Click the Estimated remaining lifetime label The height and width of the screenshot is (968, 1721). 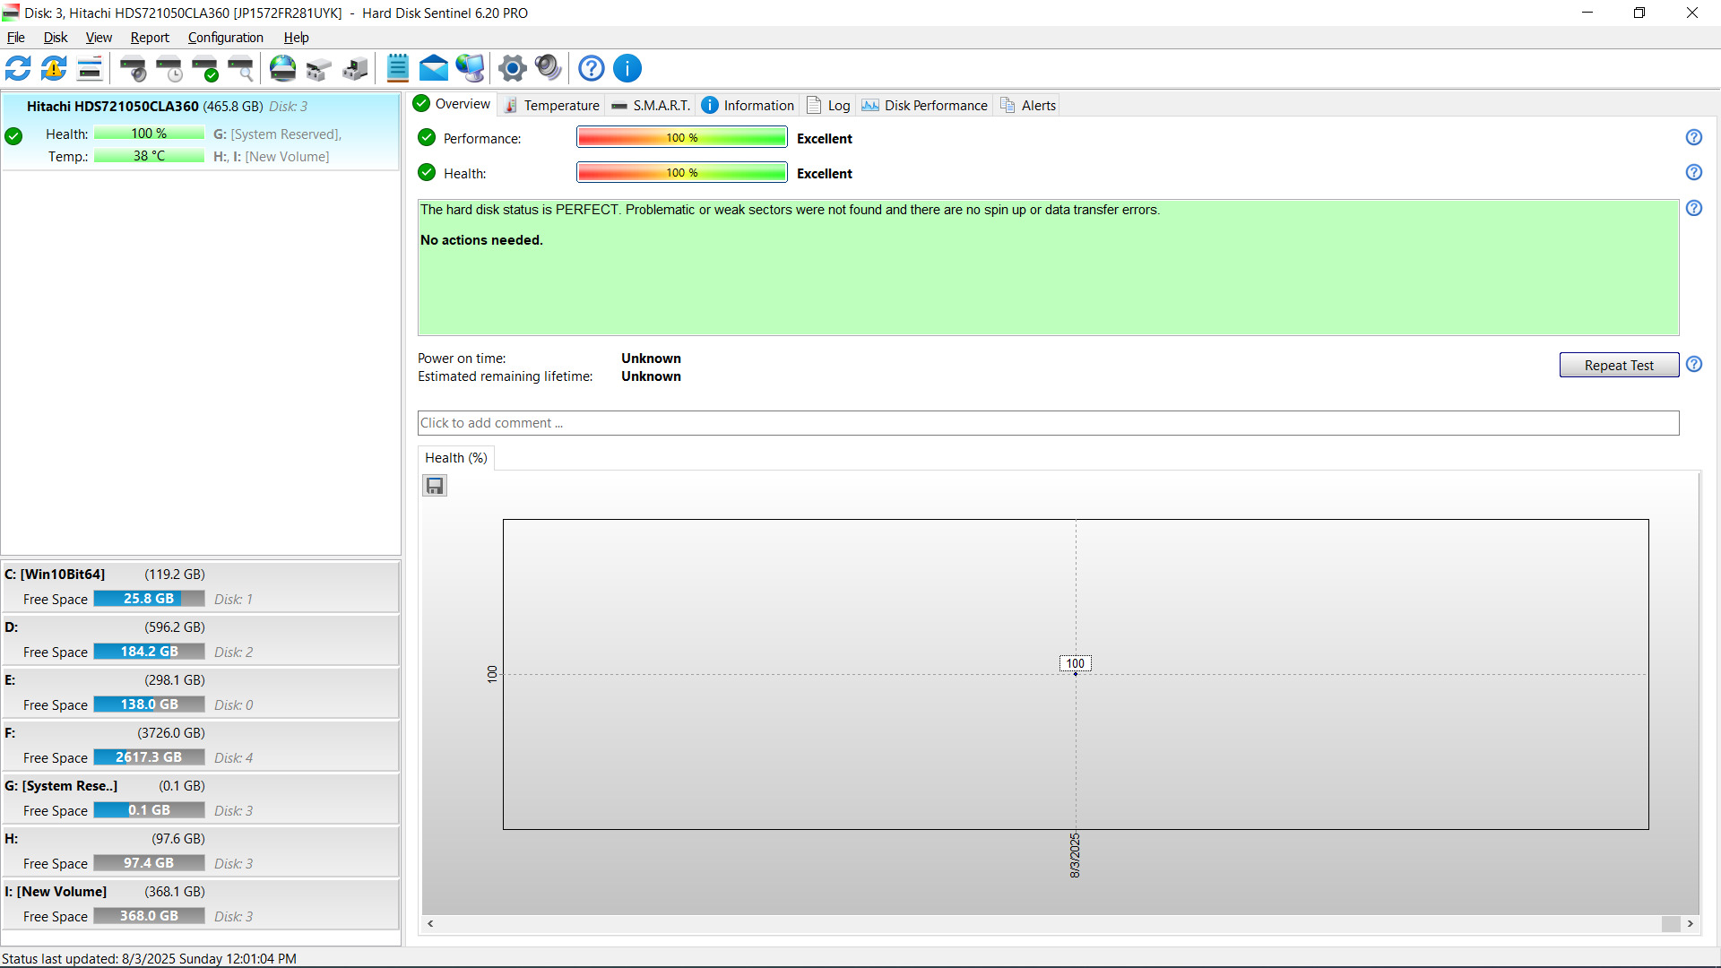tap(505, 376)
